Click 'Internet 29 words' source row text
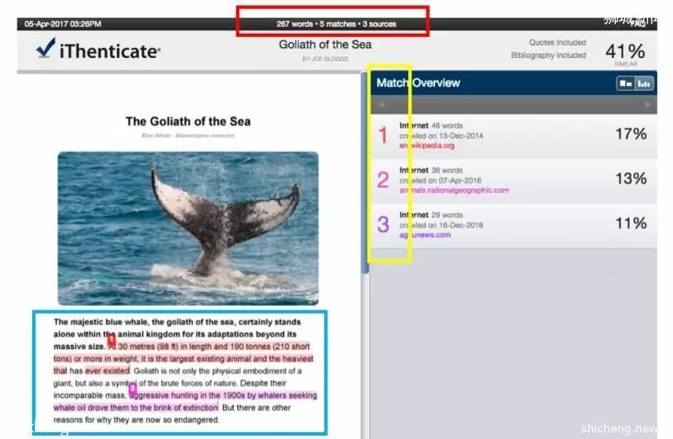The width and height of the screenshot is (673, 439). coord(431,215)
